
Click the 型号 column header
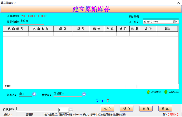coord(81,28)
